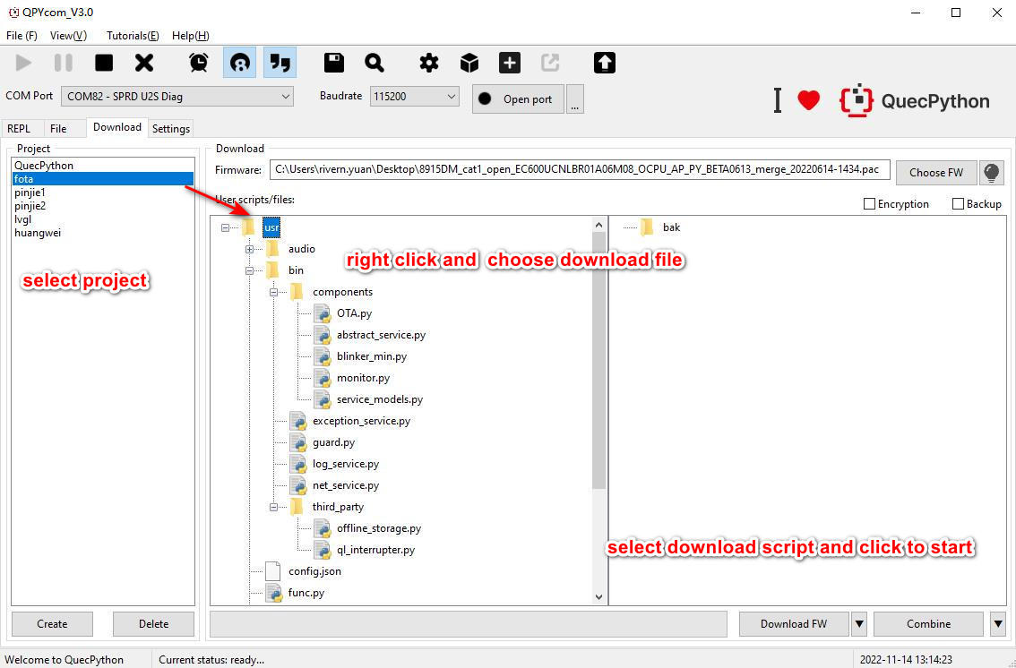Select the alarm clock sync time icon

[198, 63]
